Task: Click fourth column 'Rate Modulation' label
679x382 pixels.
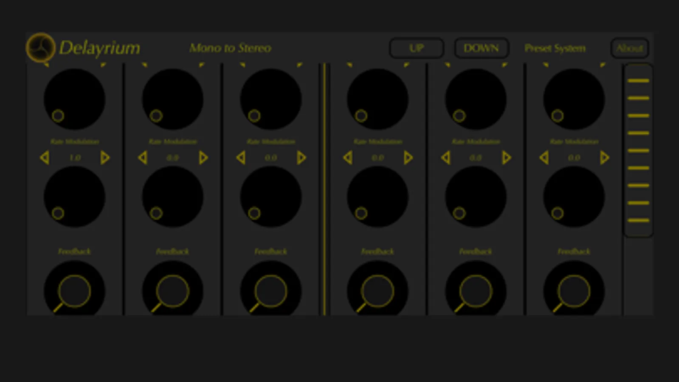Action: (378, 141)
